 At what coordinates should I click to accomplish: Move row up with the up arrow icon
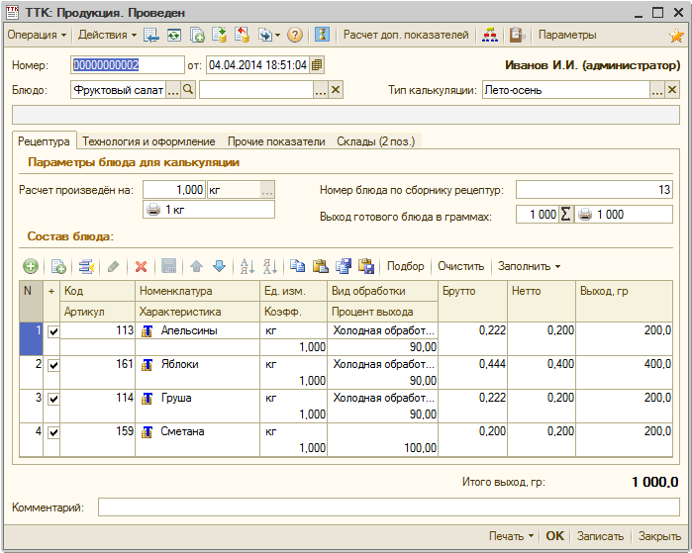[196, 266]
